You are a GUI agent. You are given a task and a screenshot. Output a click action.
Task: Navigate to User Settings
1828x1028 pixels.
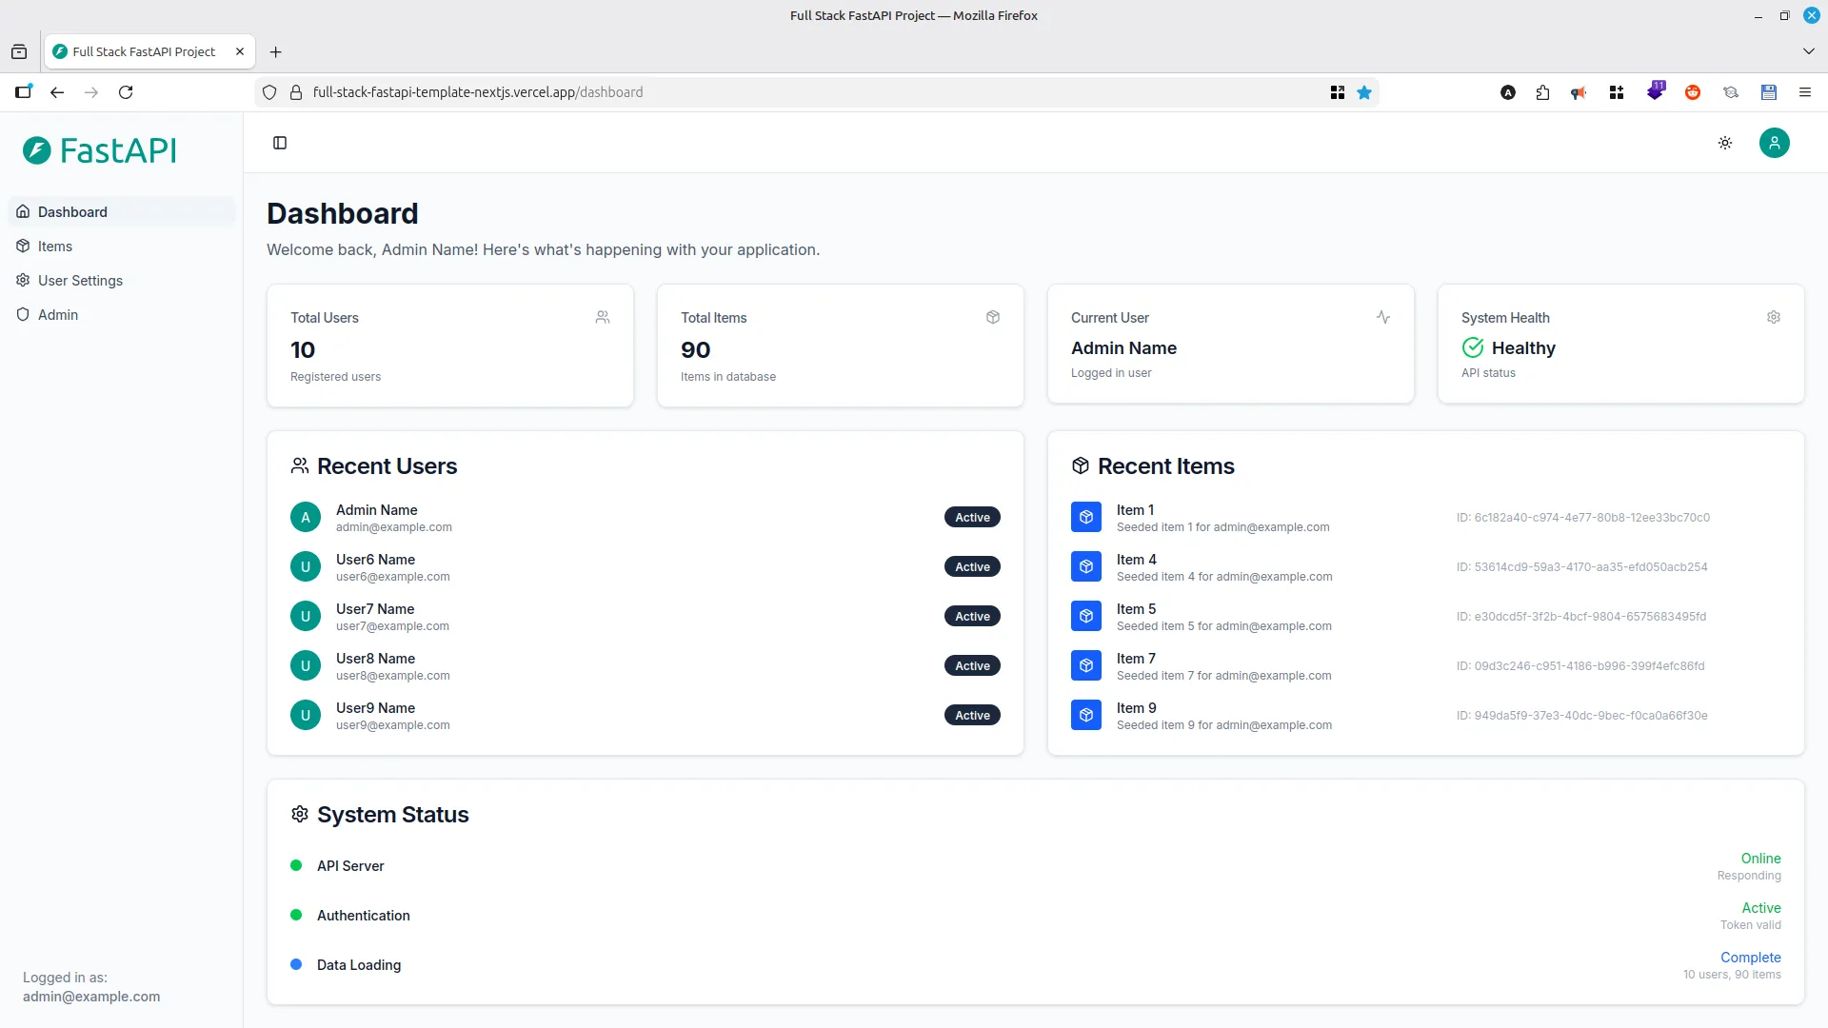tap(80, 280)
